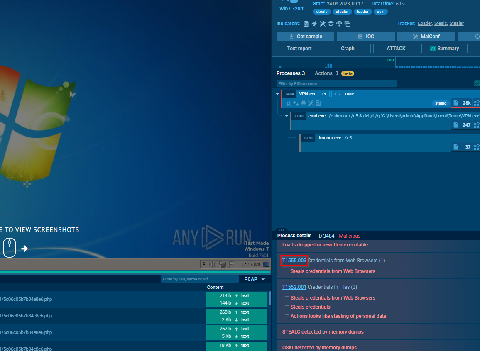Click the PE badge on VPN.exe
The width and height of the screenshot is (480, 351).
point(324,94)
